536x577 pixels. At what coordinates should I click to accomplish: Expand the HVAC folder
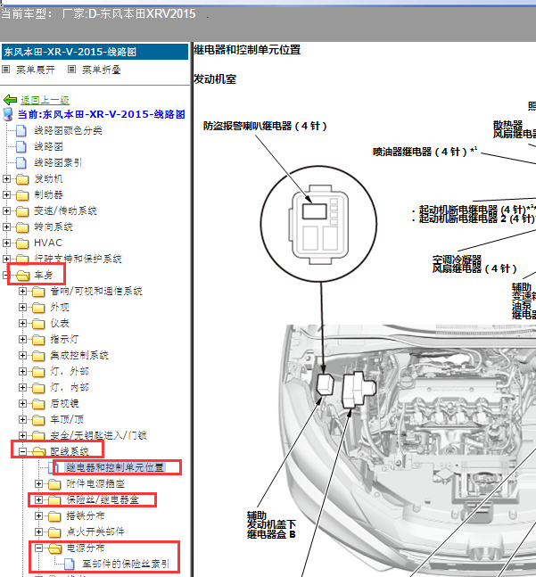pyautogui.click(x=6, y=243)
